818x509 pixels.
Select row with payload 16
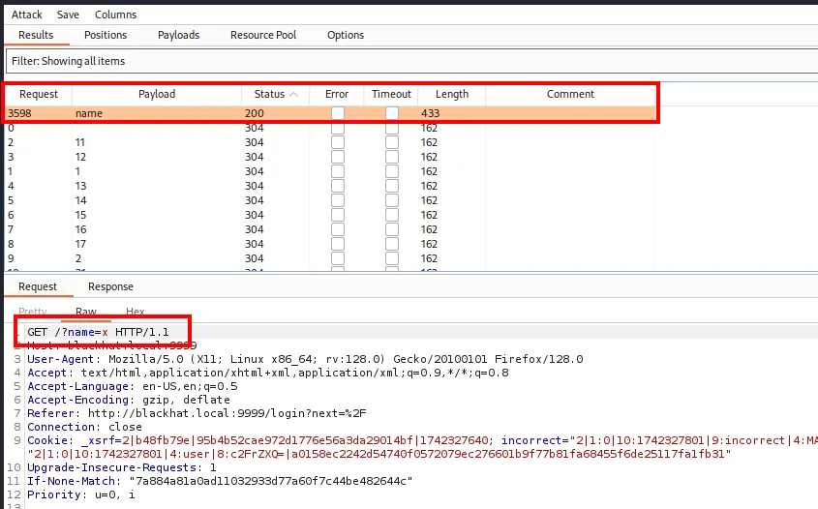330,230
